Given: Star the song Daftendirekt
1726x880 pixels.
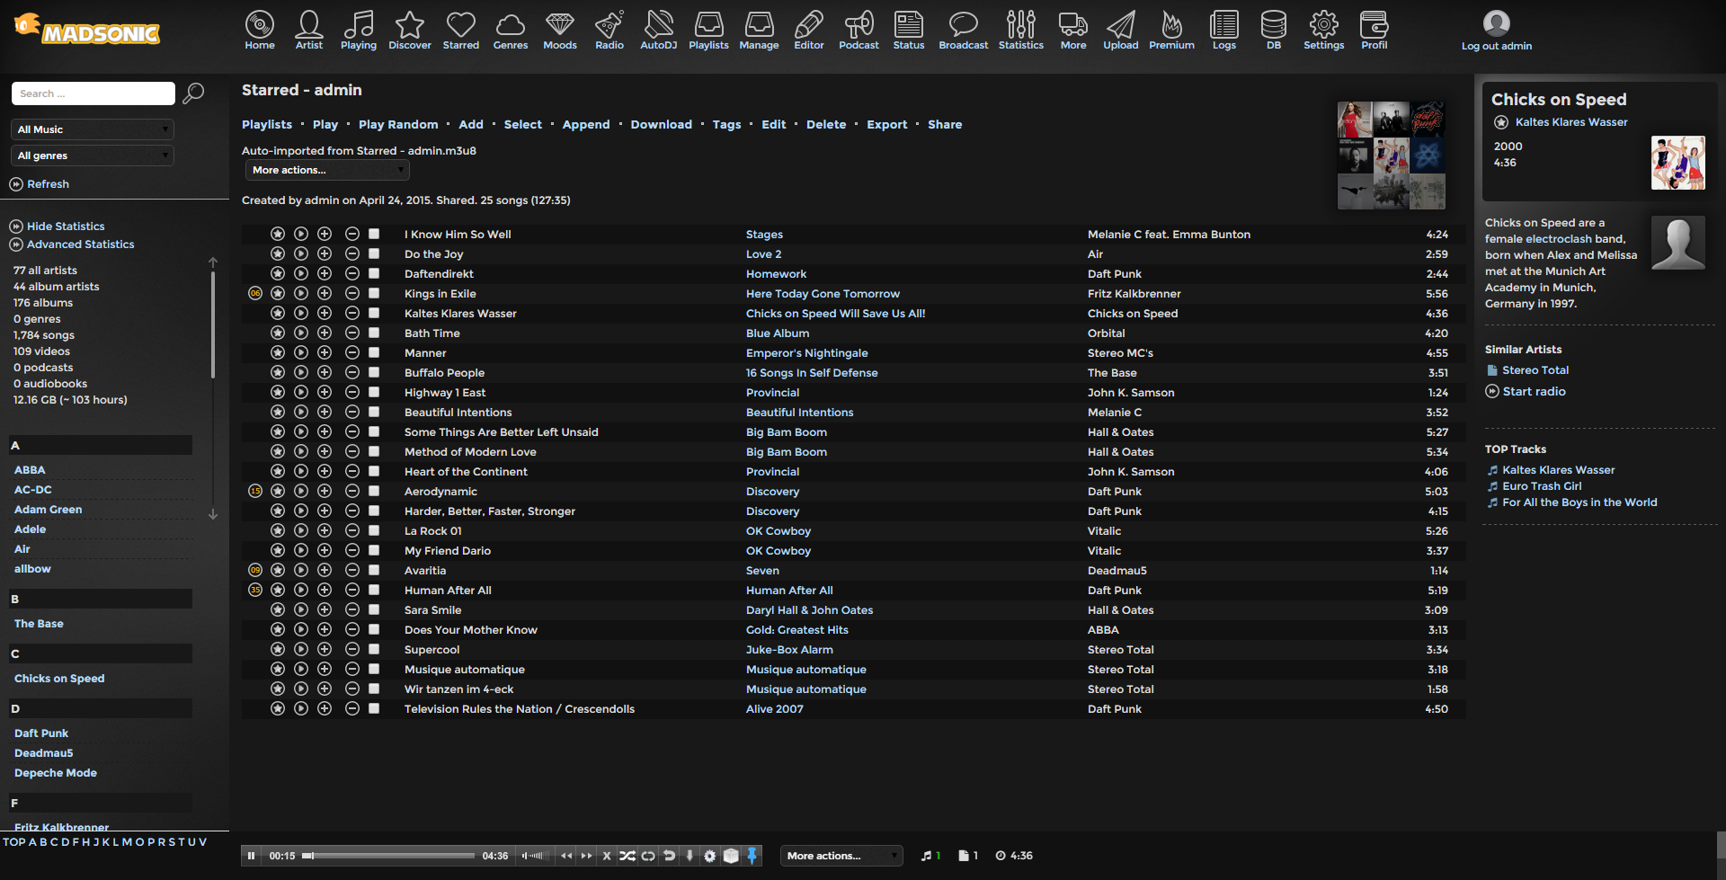Looking at the screenshot, I should [278, 274].
